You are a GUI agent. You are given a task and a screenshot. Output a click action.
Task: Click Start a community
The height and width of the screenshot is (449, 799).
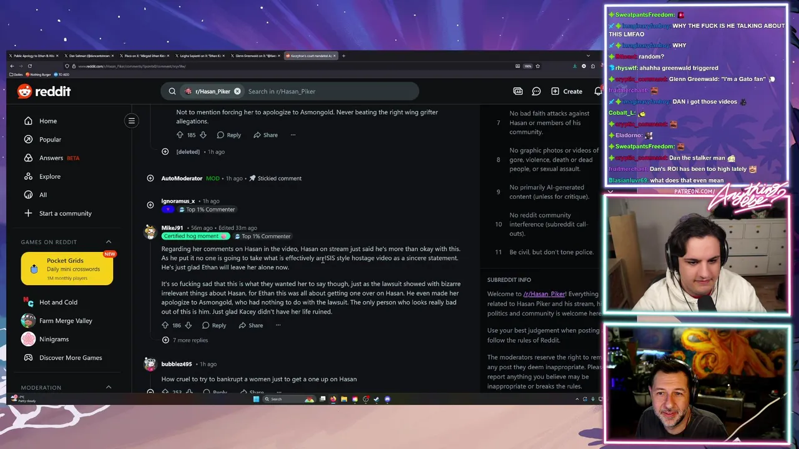[x=65, y=213]
